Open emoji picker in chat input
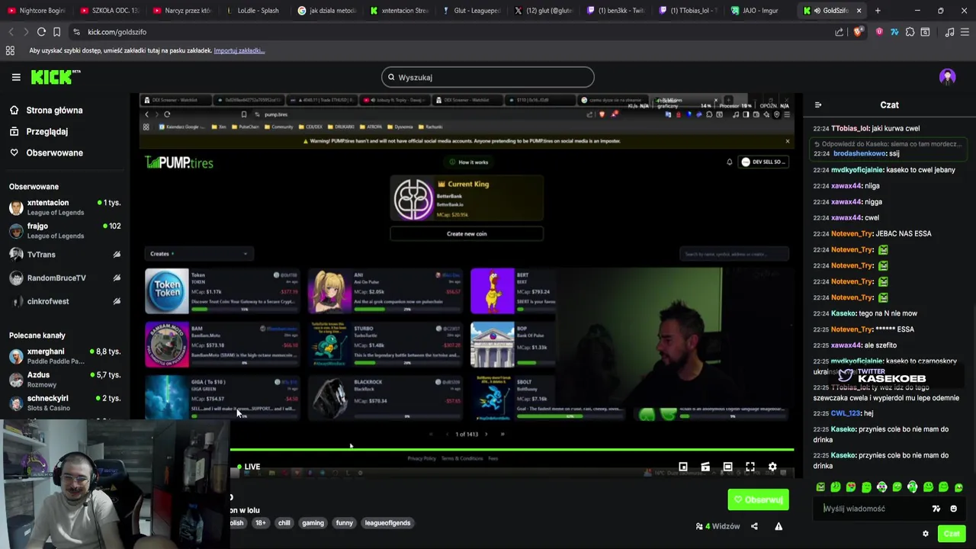 click(953, 509)
